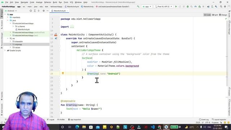This screenshot has width=231, height=130.
Task: Click the MainActivity breadcrumb in navigation bar
Action: [87, 6]
